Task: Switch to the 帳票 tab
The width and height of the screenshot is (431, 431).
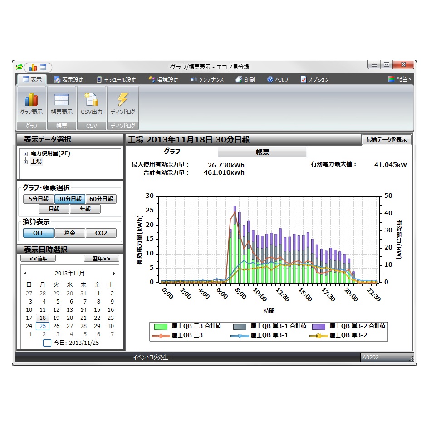Action: click(262, 152)
